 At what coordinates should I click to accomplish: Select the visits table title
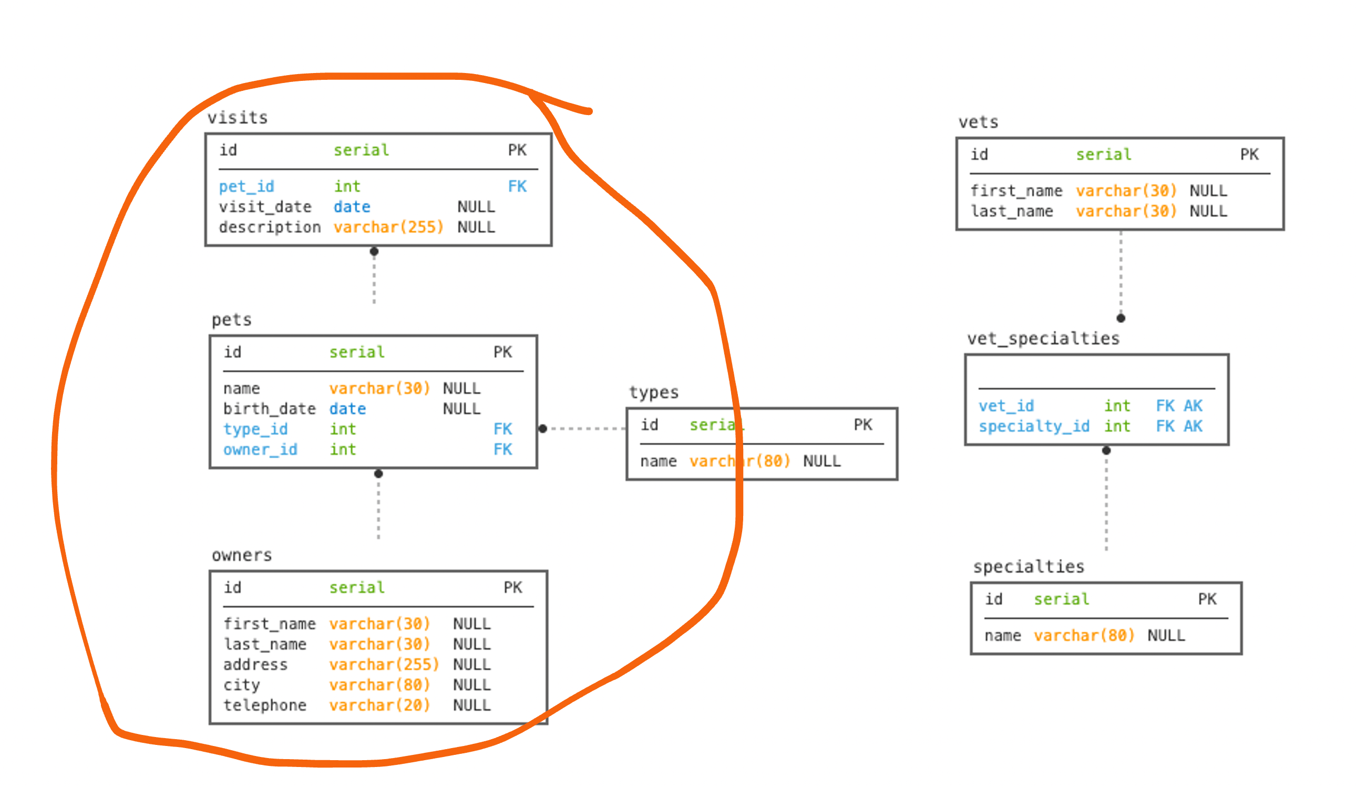click(238, 118)
